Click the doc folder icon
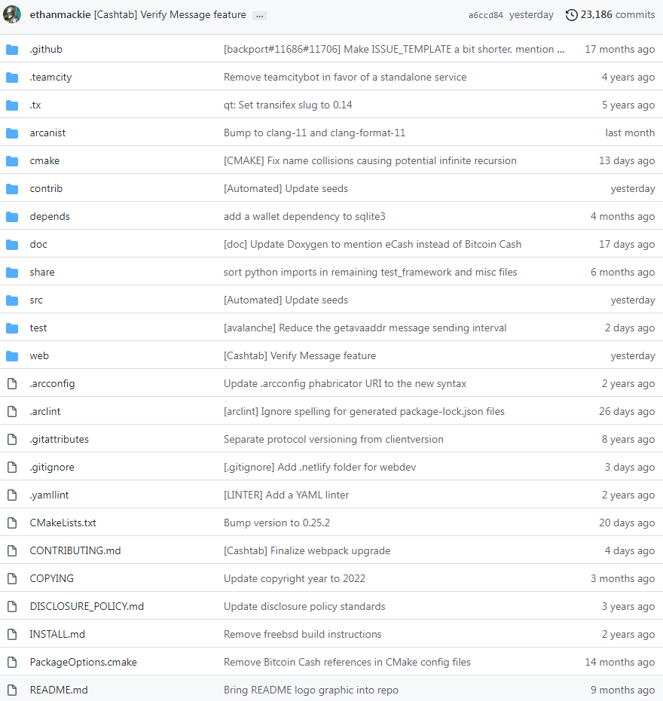The image size is (663, 701). point(12,245)
